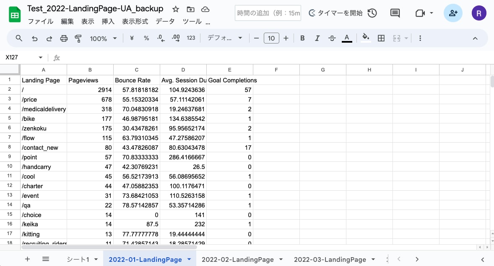Switch to シート1 tab
The width and height of the screenshot is (494, 266).
(78, 259)
